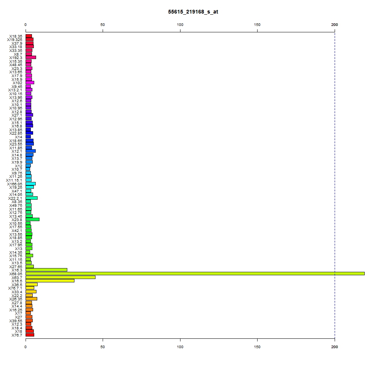This screenshot has width=376, height=376.
Task: Pick the row label X13.5
Action: point(17,263)
